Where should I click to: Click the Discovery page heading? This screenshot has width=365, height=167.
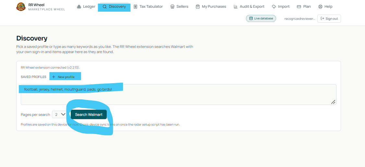32,38
